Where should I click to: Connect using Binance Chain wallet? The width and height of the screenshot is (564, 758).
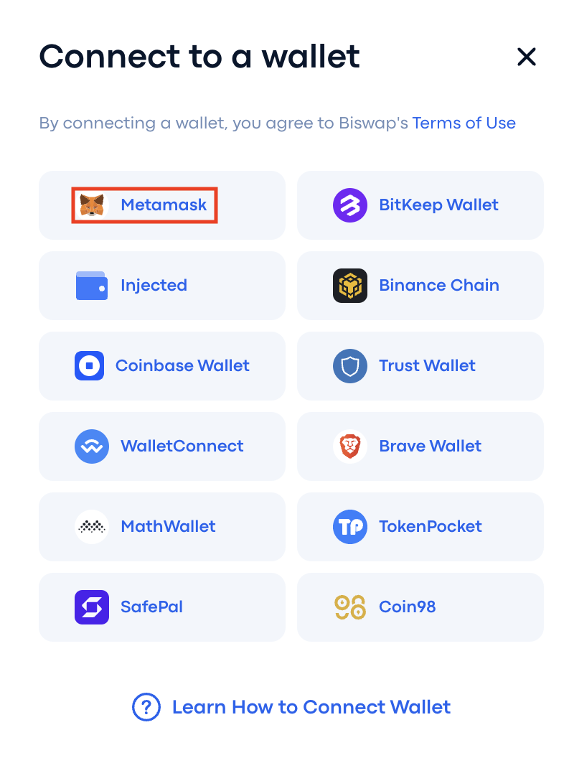click(x=420, y=285)
